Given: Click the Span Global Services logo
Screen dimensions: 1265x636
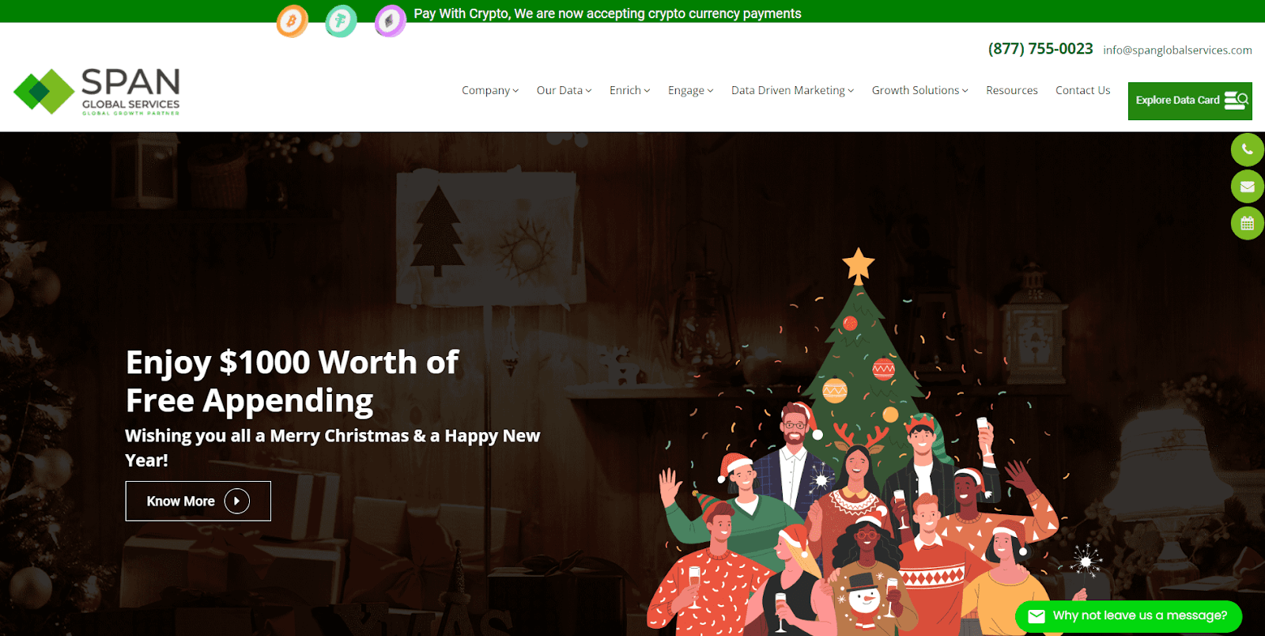Looking at the screenshot, I should coord(96,92).
